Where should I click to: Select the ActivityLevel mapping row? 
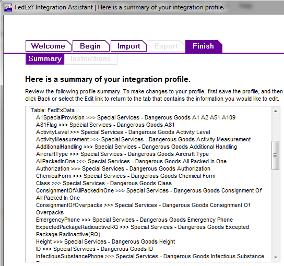(123, 132)
